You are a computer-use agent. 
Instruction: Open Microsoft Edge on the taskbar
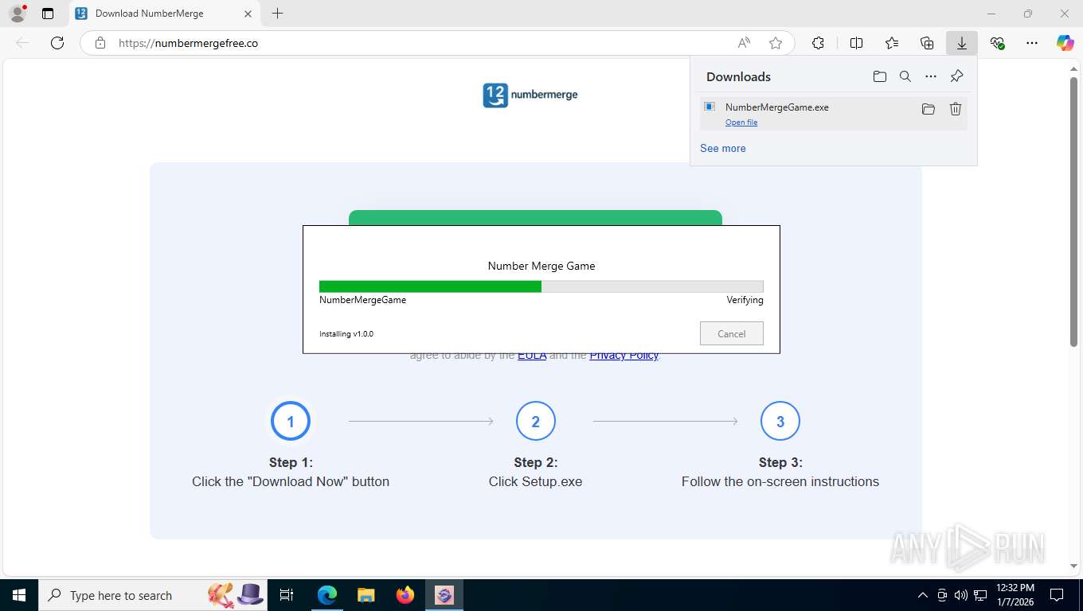(x=327, y=595)
